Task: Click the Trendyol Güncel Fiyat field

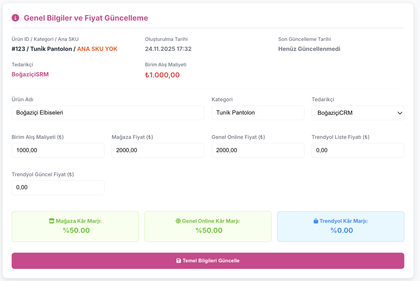Action: [58, 188]
